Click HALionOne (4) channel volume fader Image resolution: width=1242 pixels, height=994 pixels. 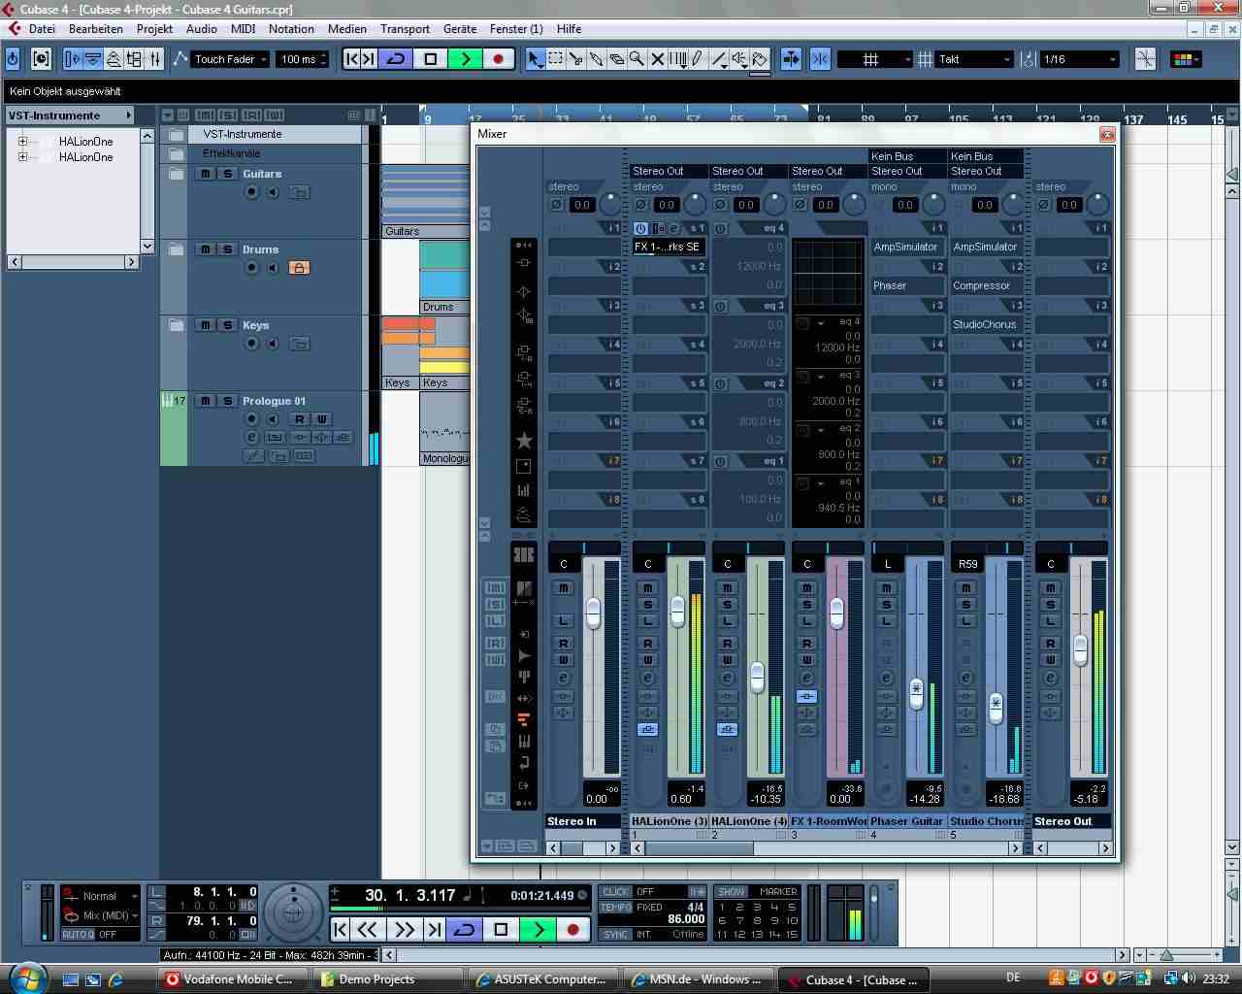coord(757,677)
